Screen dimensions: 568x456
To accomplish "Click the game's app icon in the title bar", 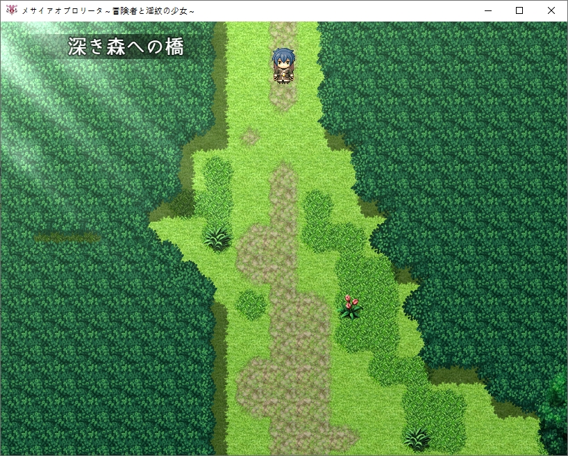I will click(x=11, y=10).
